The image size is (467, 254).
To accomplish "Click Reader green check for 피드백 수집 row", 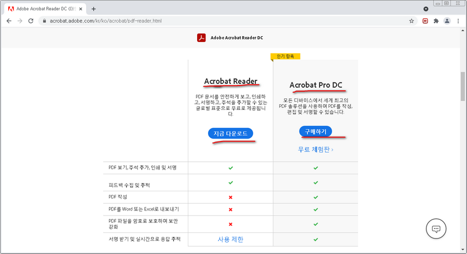I will (x=230, y=182).
